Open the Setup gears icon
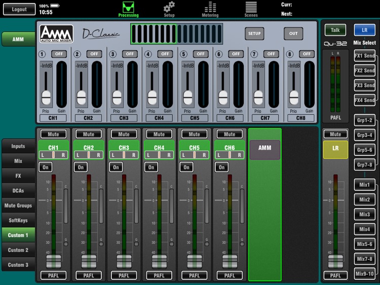 pos(169,10)
